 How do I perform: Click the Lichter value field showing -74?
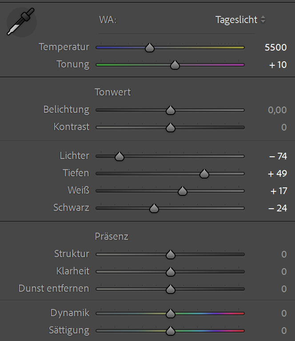[x=278, y=156]
